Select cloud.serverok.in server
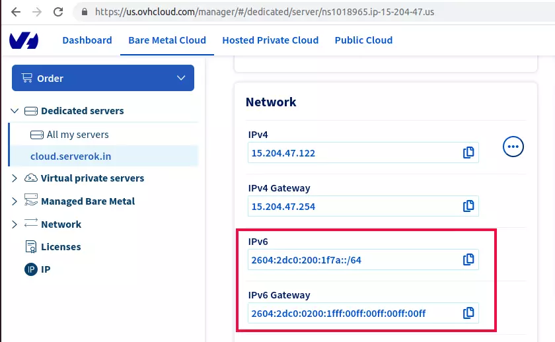The height and width of the screenshot is (342, 555). [x=71, y=156]
